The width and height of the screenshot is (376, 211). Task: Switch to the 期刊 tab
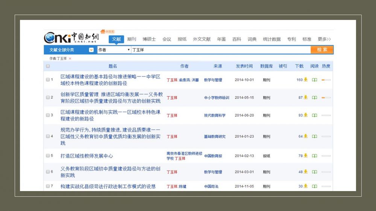tap(132, 39)
